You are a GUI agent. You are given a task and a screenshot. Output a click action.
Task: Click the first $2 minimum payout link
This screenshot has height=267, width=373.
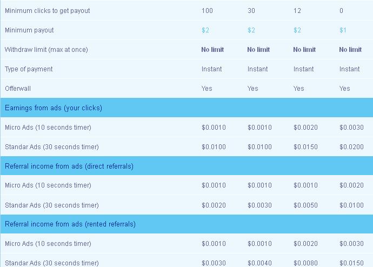pos(205,30)
